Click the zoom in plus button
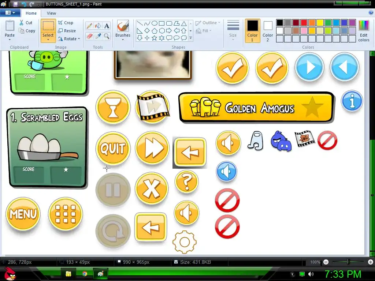Screen dimensions: 375x281 pos(371,262)
